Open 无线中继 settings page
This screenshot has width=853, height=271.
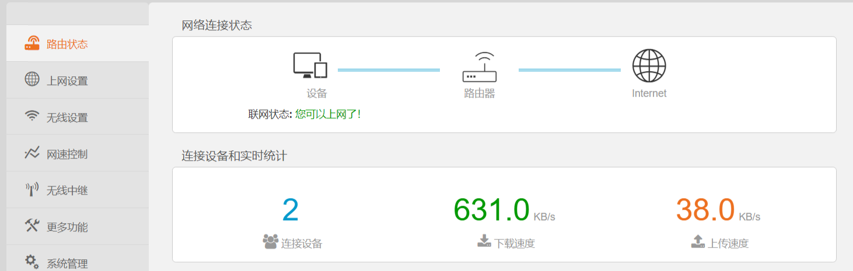pyautogui.click(x=78, y=190)
